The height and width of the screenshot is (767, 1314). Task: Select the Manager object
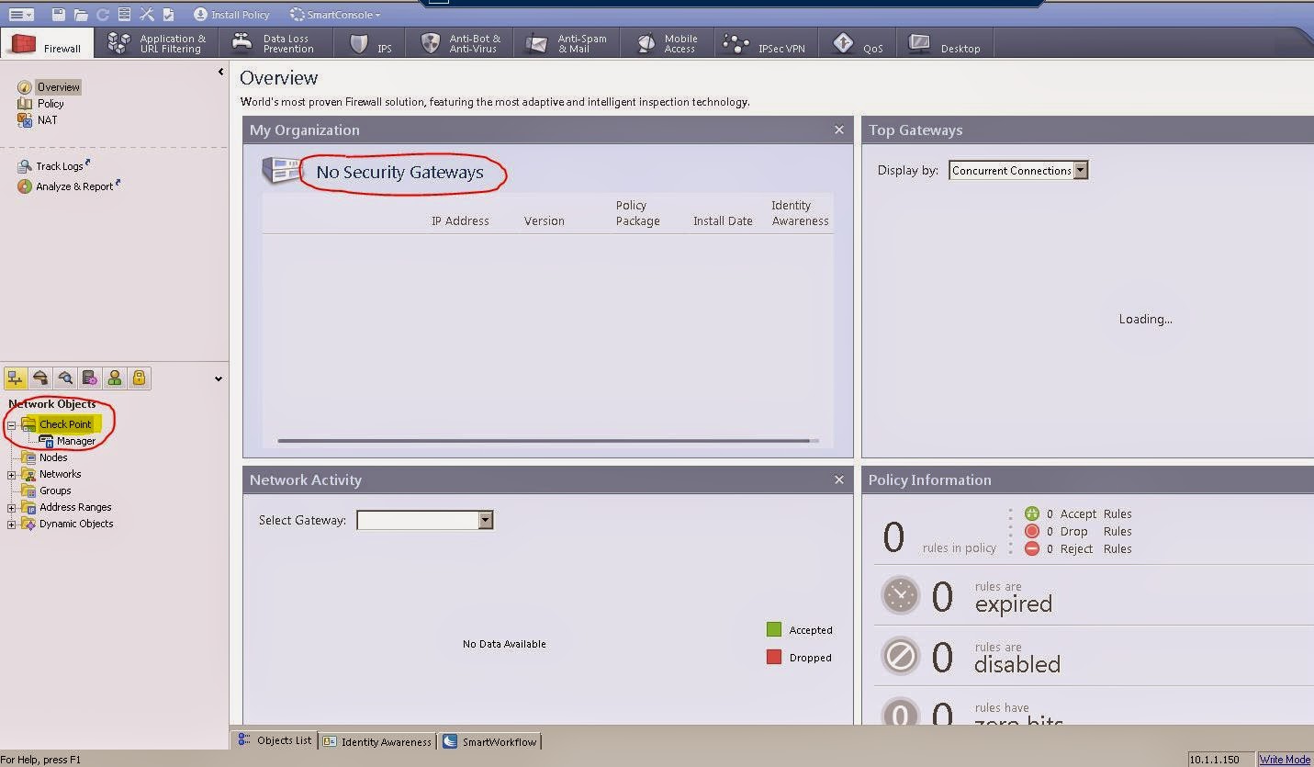76,441
